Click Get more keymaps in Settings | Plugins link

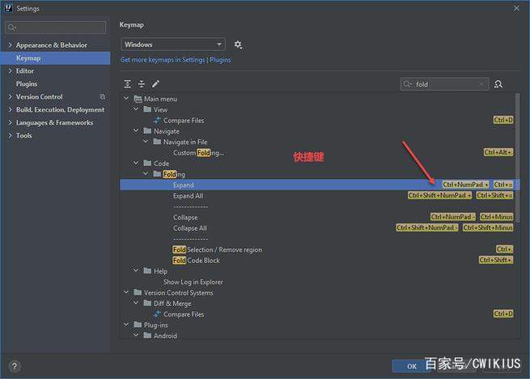click(176, 60)
